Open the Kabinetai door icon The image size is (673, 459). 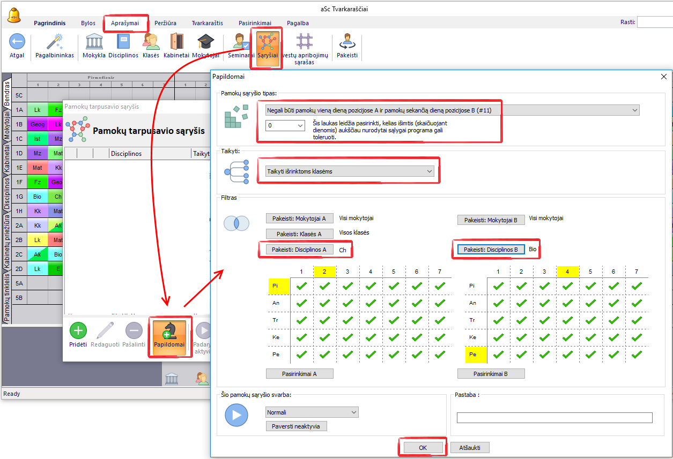(x=176, y=42)
